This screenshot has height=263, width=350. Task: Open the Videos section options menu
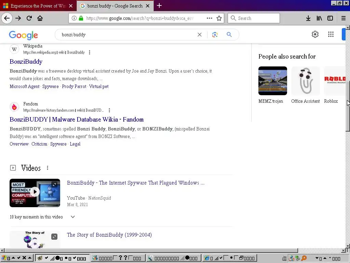point(48,168)
